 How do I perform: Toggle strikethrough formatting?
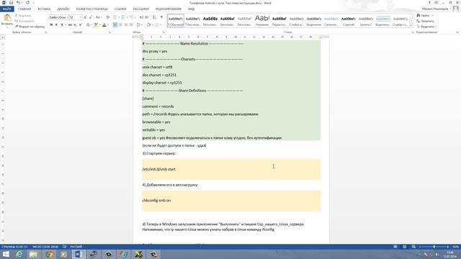(70, 25)
